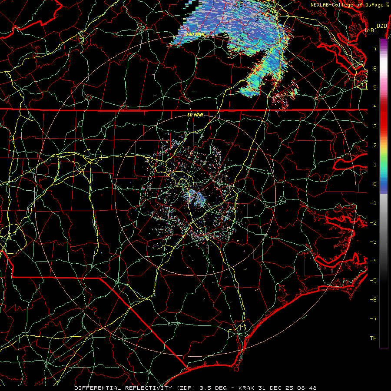
Task: Click the -3 value on the dB scale
Action: click(373, 242)
